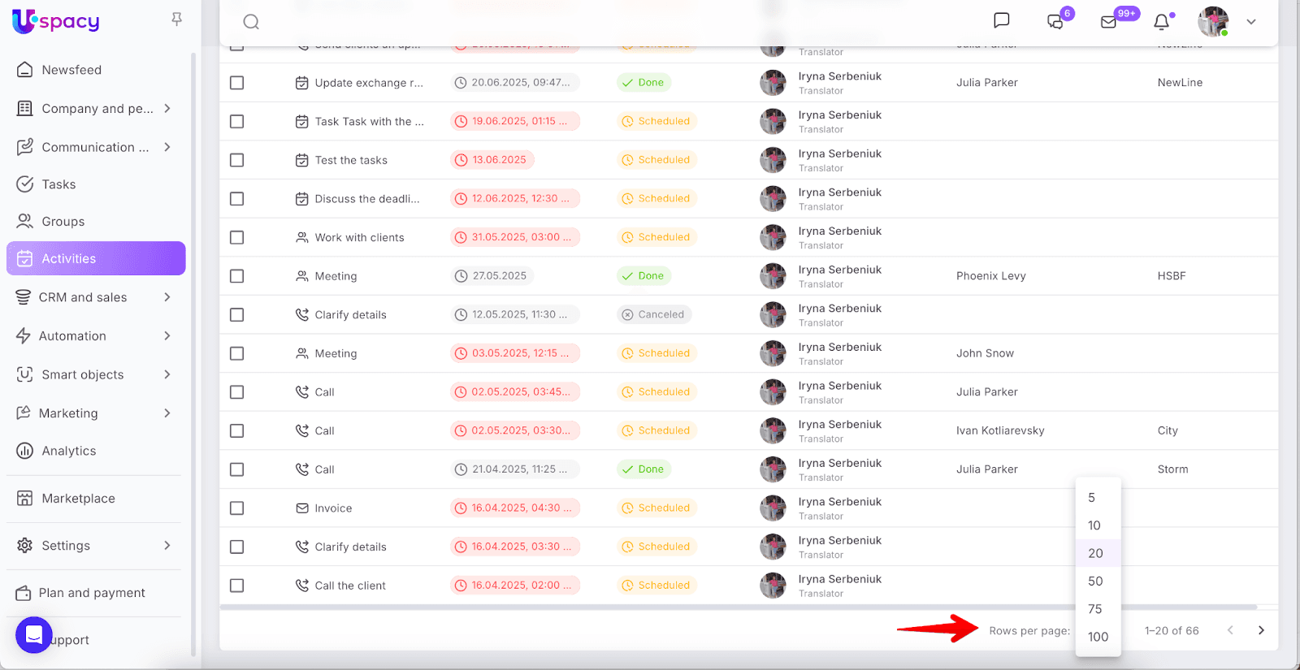Viewport: 1300px width, 670px height.
Task: Open the Work with clients activity
Action: pyautogui.click(x=359, y=237)
